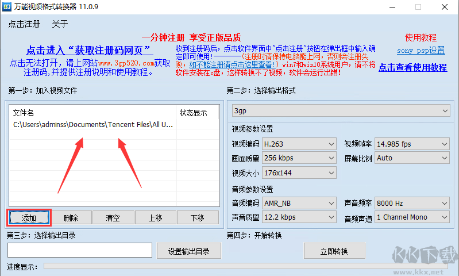Screen dimensions: 459x276
Task: Expand the 3gp output format dropdown
Action: click(x=341, y=111)
